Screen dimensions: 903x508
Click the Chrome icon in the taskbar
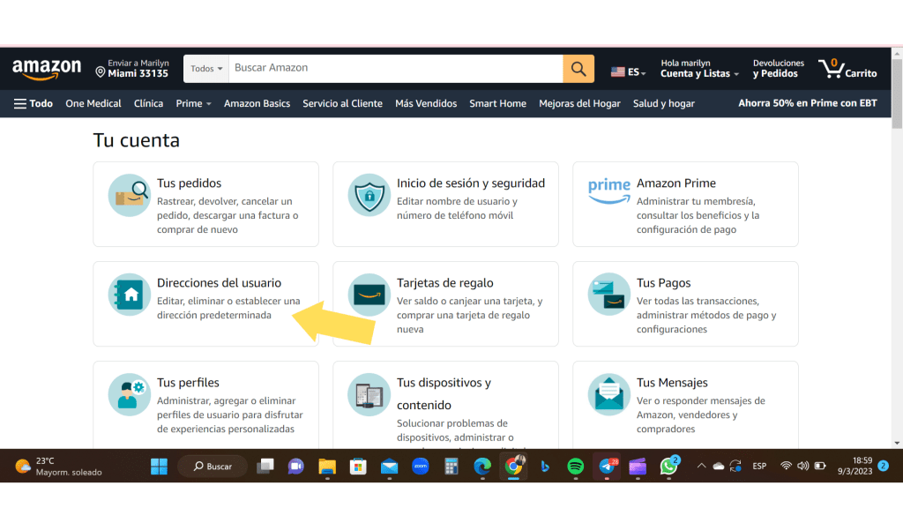tap(514, 466)
